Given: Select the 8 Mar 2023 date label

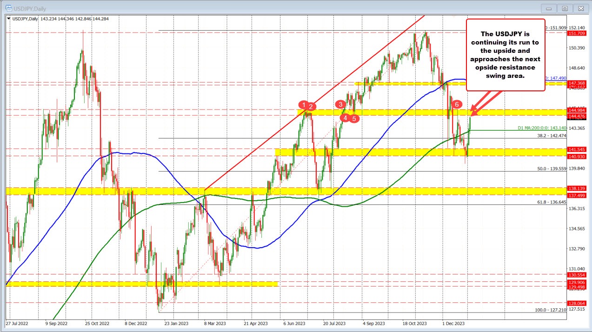Looking at the screenshot, I should click(215, 323).
